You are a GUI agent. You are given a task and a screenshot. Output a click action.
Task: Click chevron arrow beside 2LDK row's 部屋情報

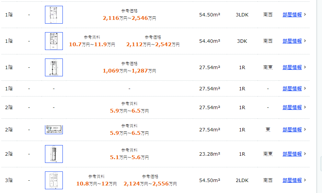pyautogui.click(x=305, y=180)
